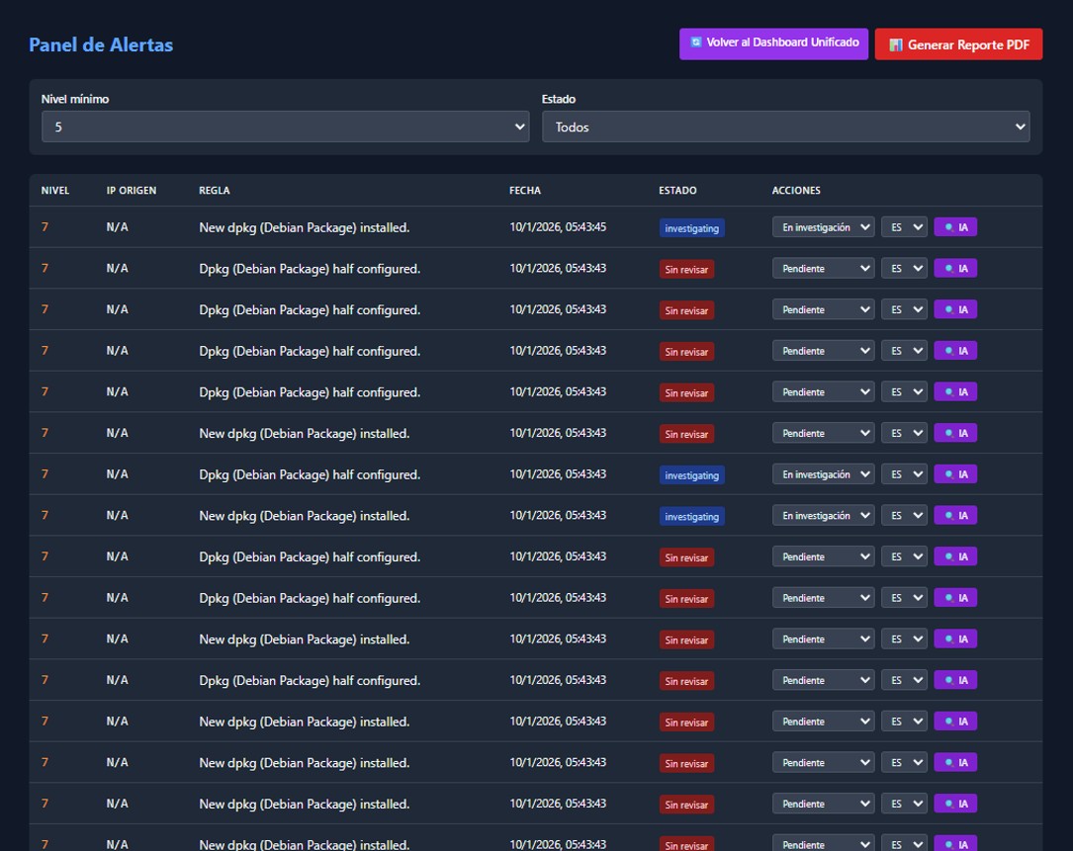Click the investigating badge in first row
1073x851 pixels.
point(691,228)
